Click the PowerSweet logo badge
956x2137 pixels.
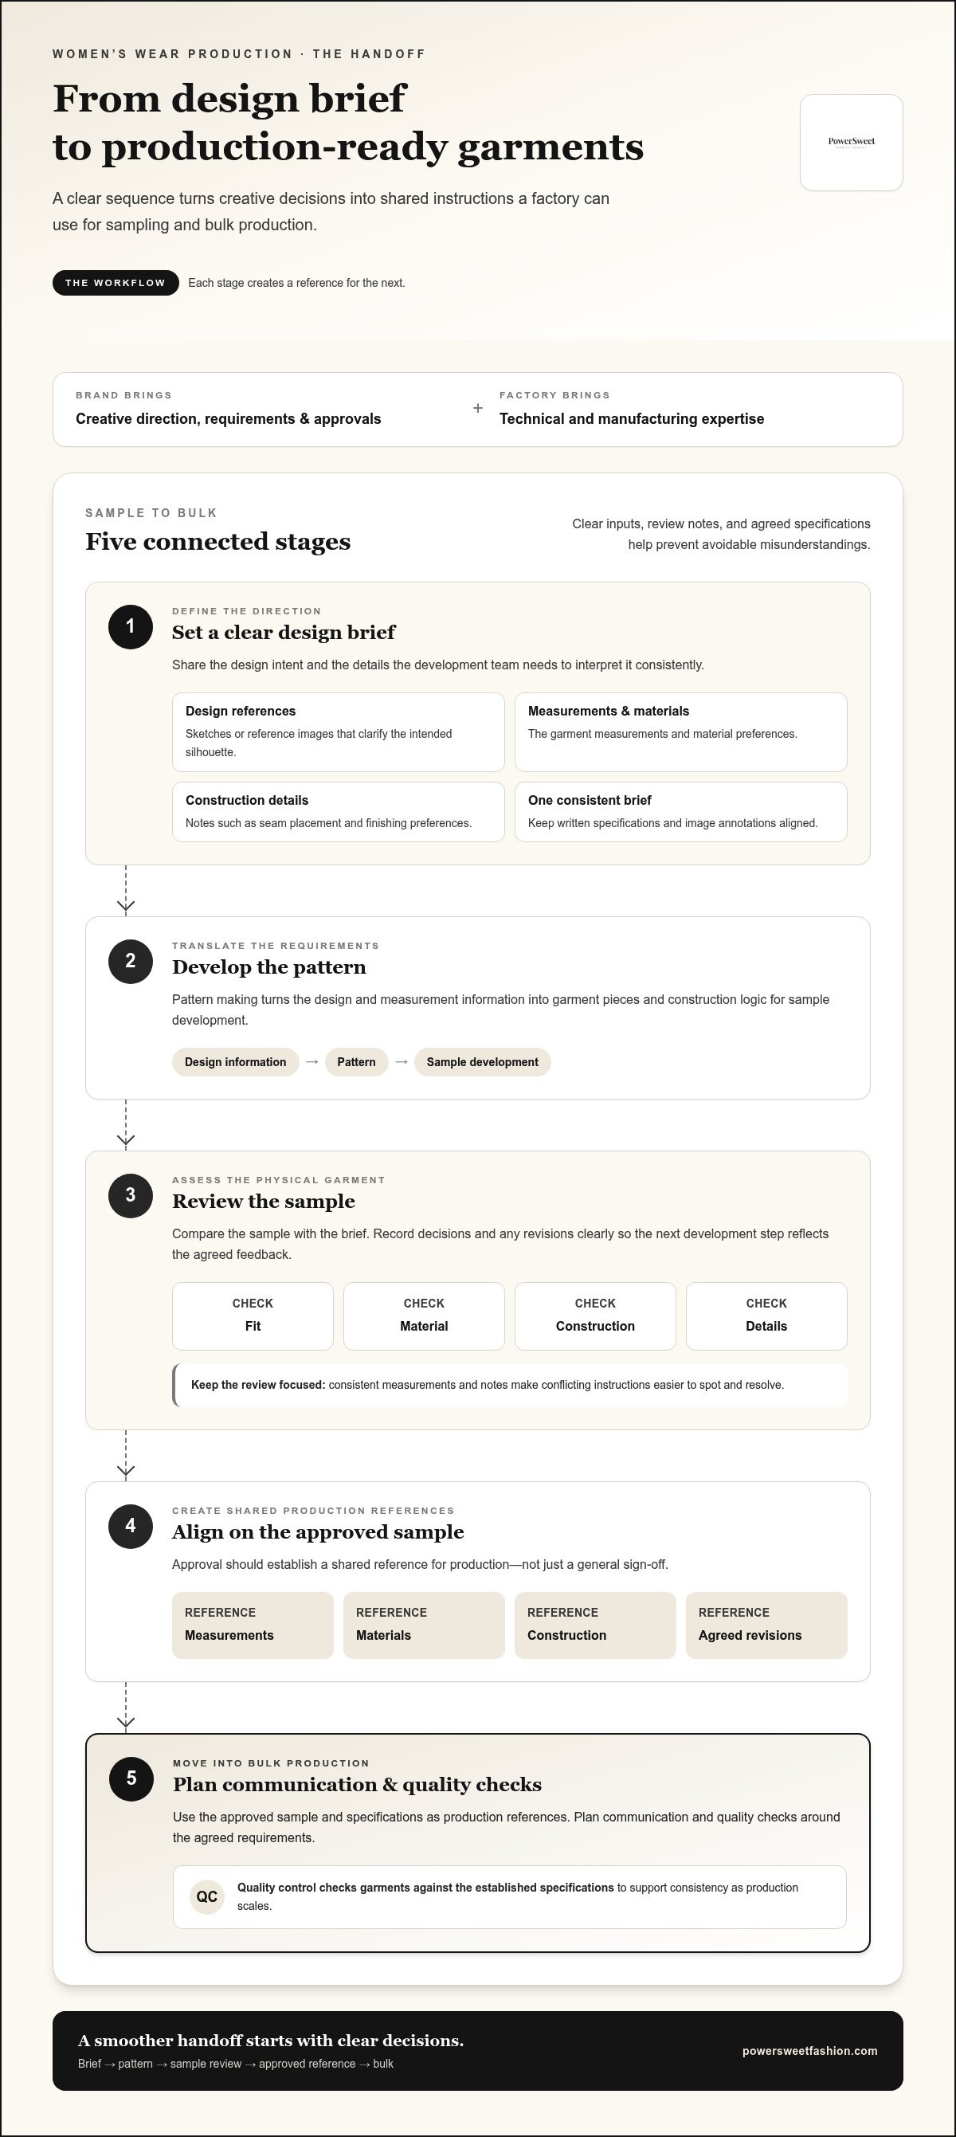(x=851, y=142)
